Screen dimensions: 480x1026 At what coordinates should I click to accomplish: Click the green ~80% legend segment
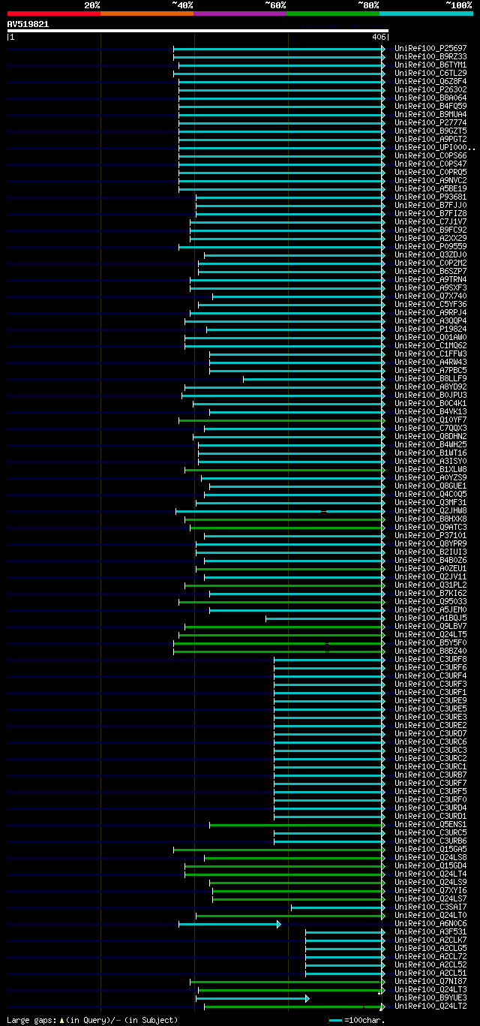click(x=333, y=14)
